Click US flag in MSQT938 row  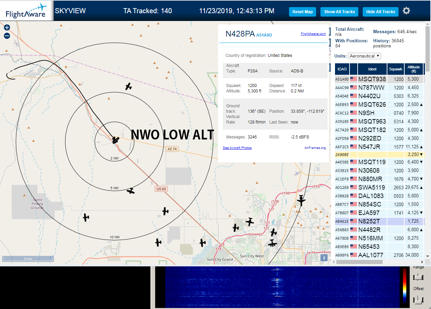coord(354,79)
